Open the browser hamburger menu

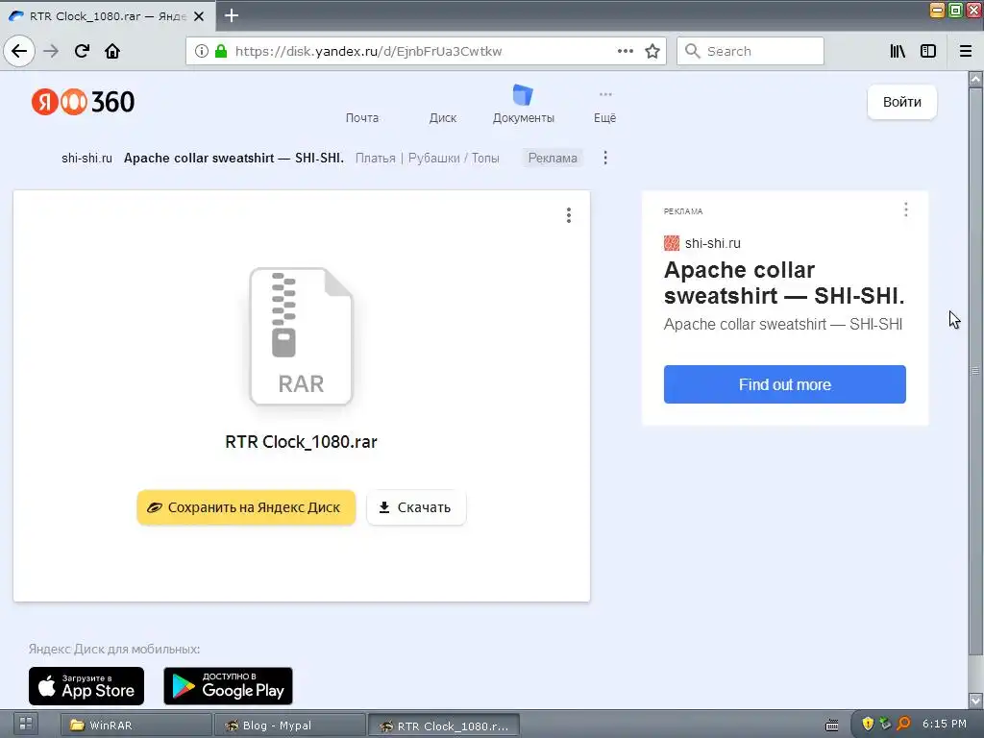click(x=966, y=52)
